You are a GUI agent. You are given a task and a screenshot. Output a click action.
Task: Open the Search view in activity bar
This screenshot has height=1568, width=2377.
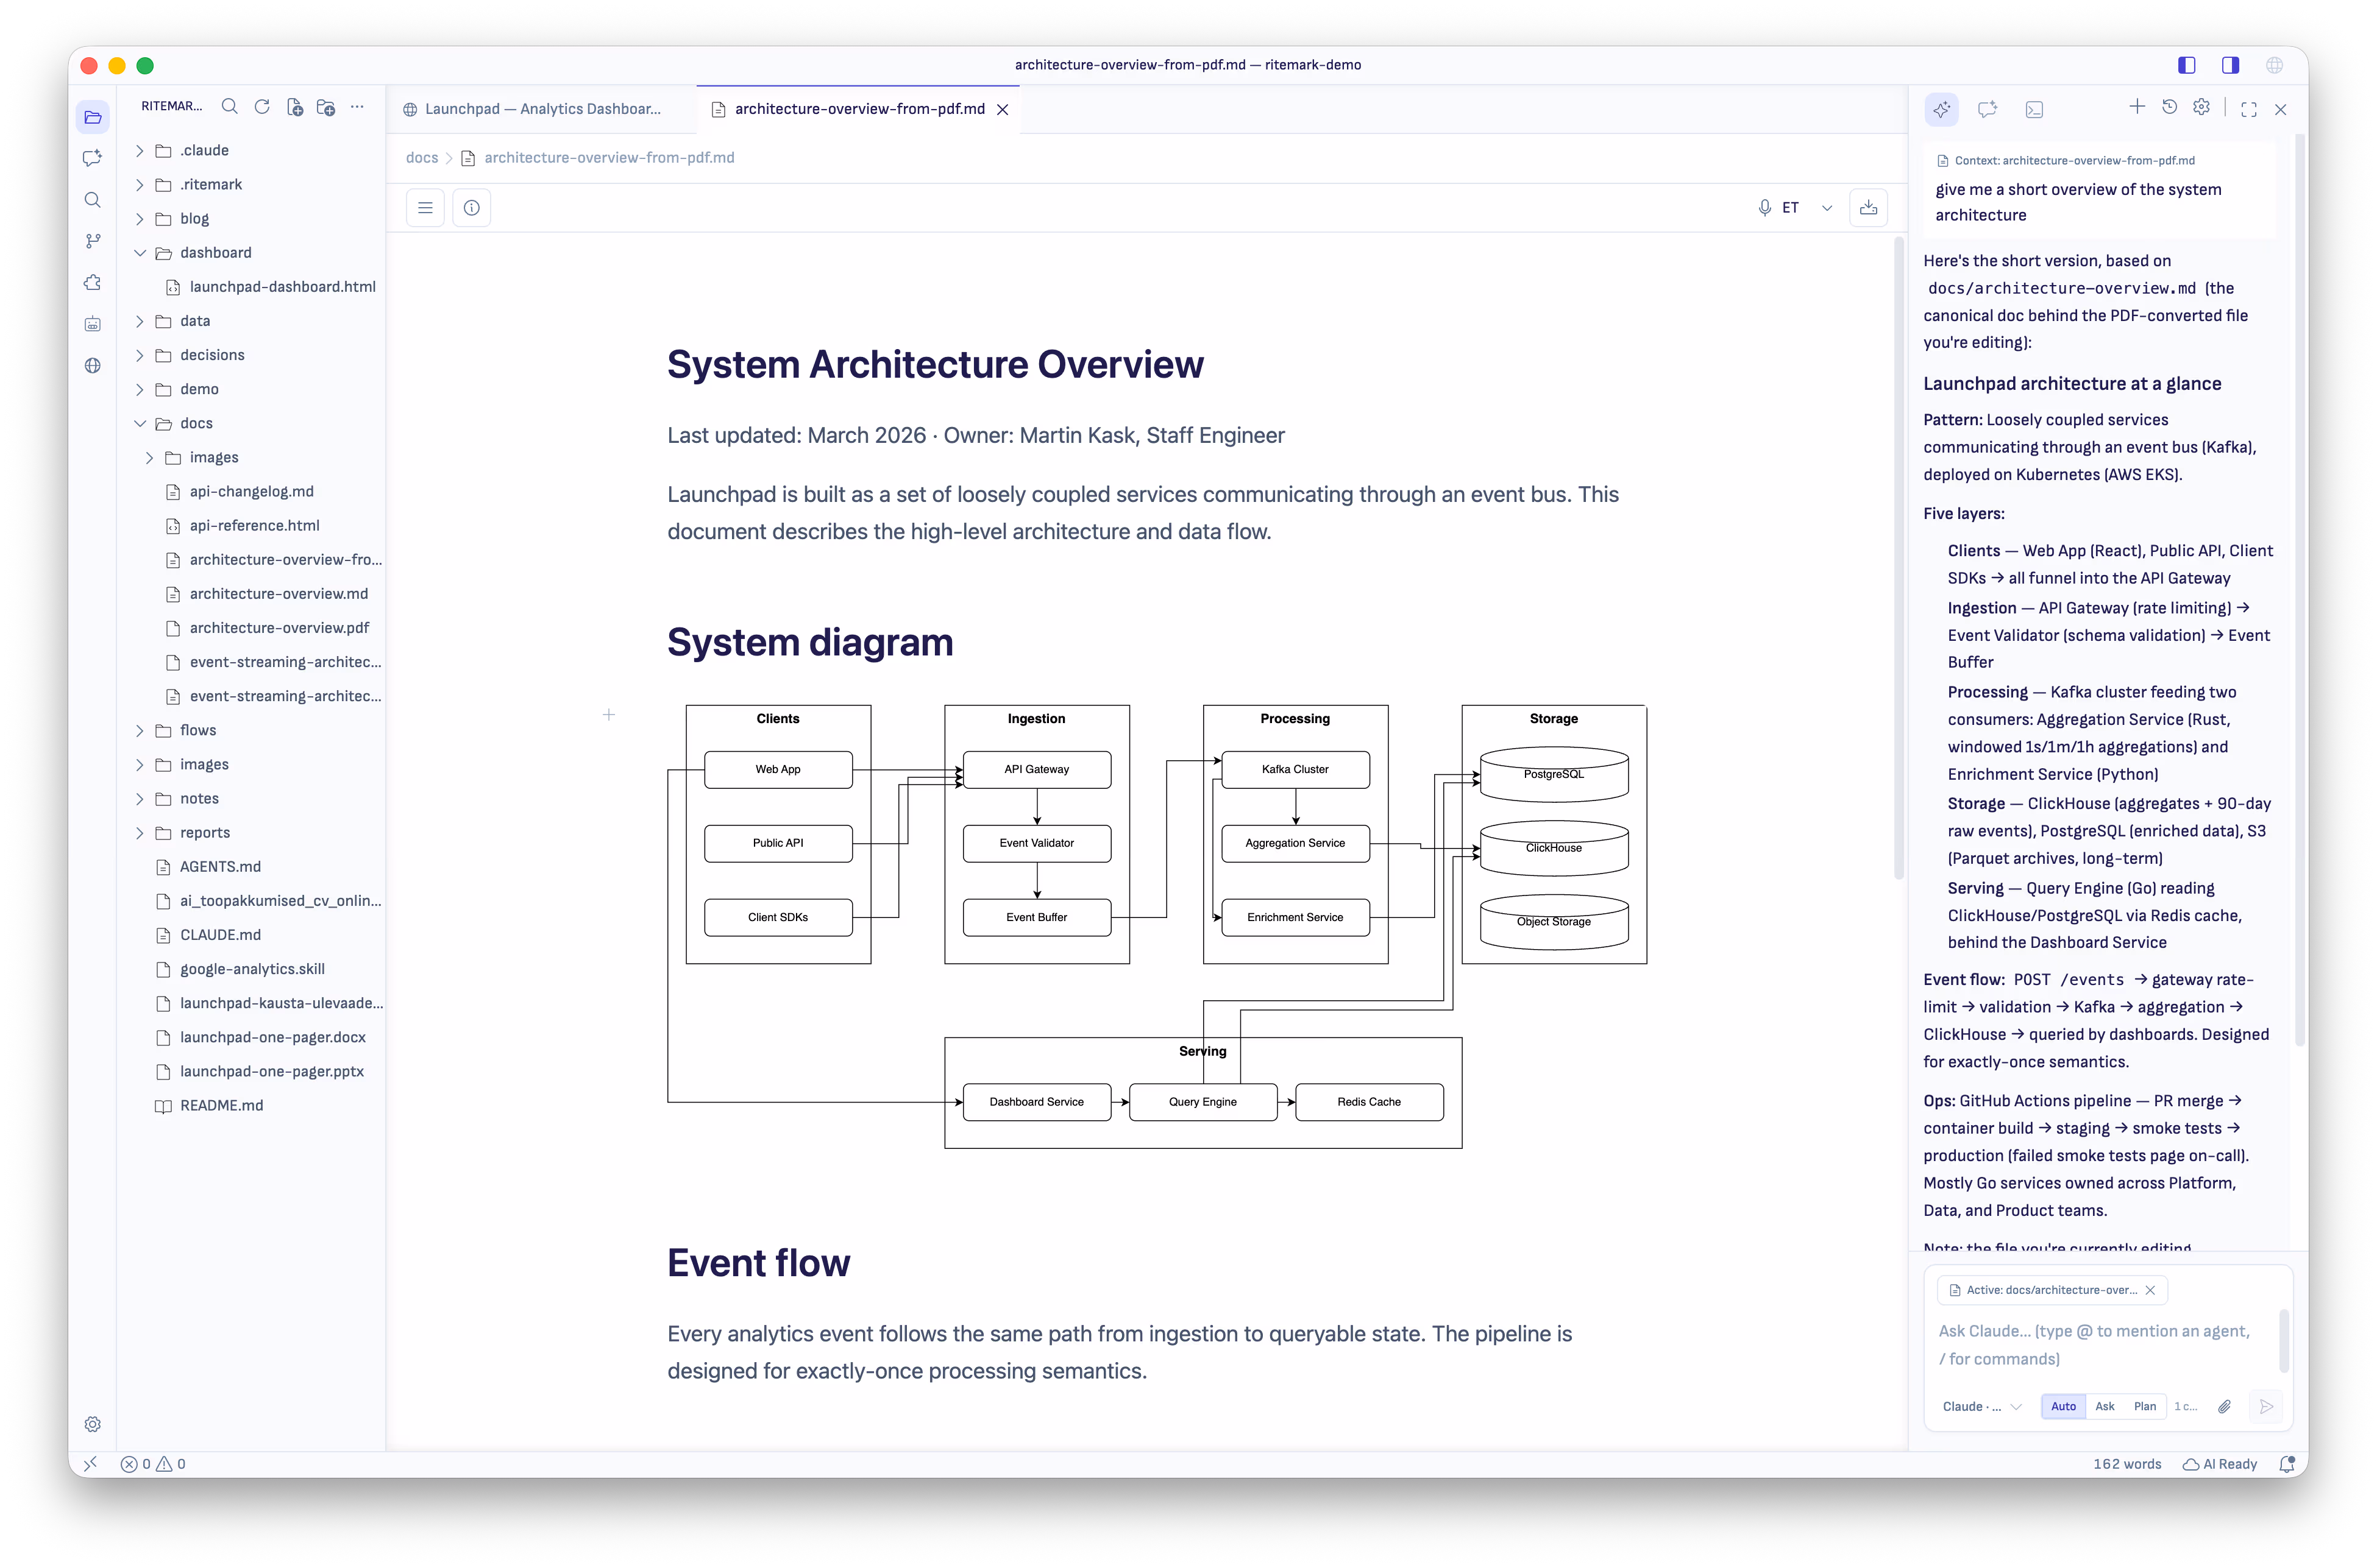93,200
